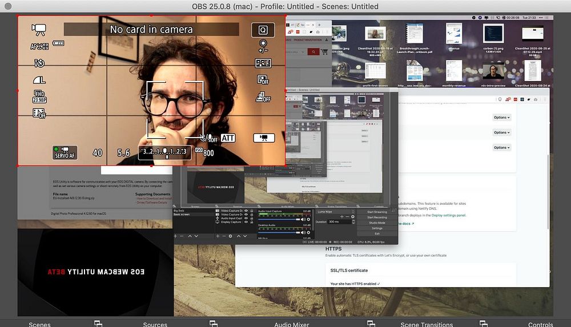Viewport: 571px width, 327px height.
Task: Click the exposure level scale 3..2..1..1..2..3
Action: point(164,152)
